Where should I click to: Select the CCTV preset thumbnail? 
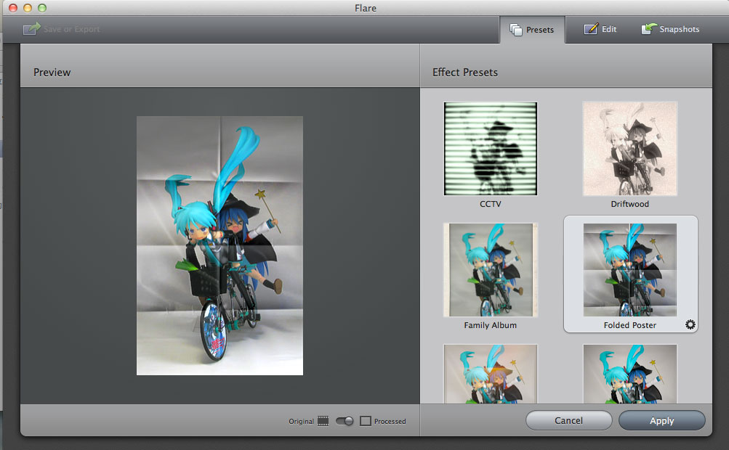pos(491,149)
